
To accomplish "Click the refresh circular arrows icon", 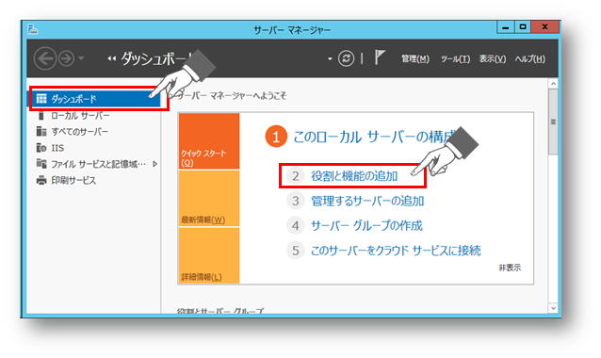I will [x=346, y=58].
